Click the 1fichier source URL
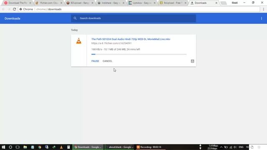267x150 pixels. [x=111, y=43]
